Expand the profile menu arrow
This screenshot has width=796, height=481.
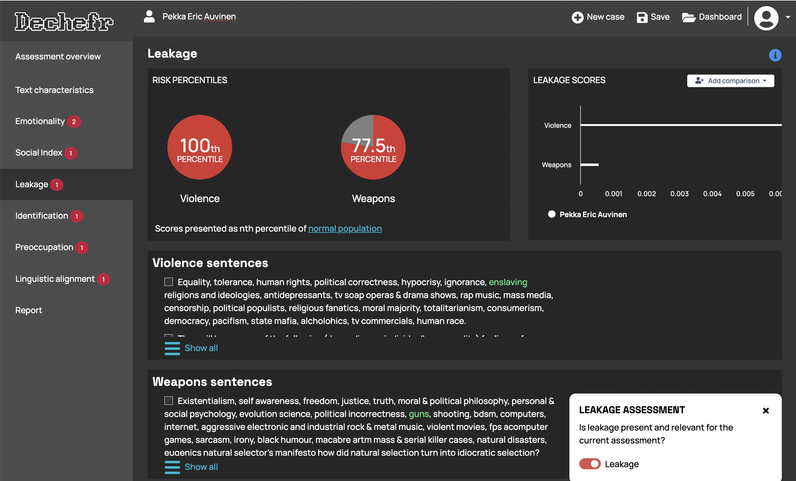point(788,18)
